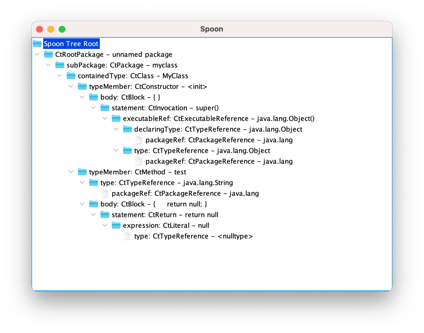Collapse the CtRootPackage node
This screenshot has height=333, width=424.
tap(37, 54)
